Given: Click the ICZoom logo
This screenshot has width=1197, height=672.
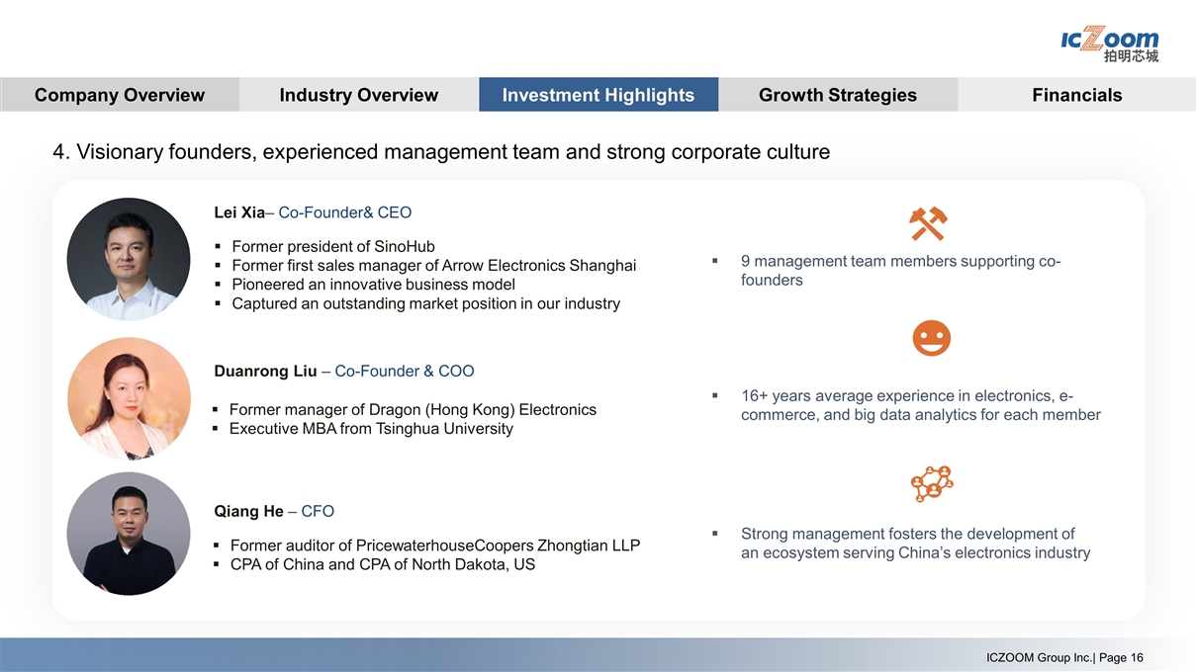Looking at the screenshot, I should coord(1108,43).
